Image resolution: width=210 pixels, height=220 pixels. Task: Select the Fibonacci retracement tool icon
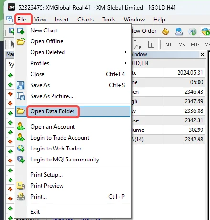point(137,44)
